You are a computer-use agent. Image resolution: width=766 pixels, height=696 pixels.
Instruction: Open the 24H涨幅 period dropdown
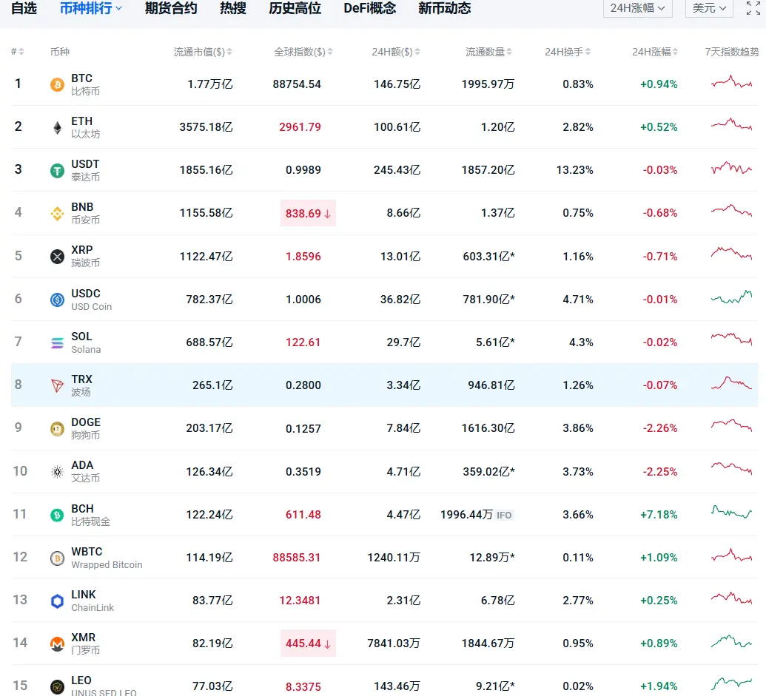click(637, 8)
